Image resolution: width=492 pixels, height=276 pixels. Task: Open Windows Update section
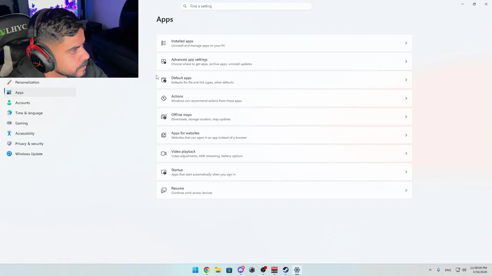click(40, 154)
